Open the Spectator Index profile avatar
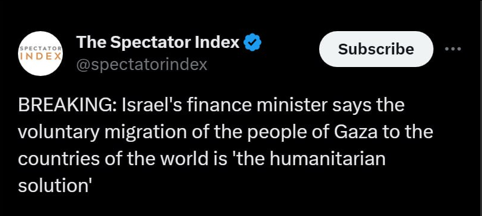The height and width of the screenshot is (216, 482). click(41, 53)
